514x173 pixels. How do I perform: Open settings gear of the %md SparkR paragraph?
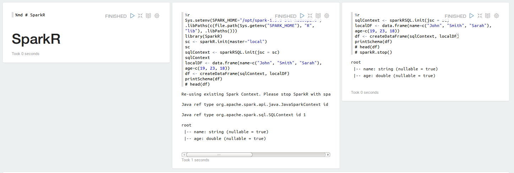tap(157, 16)
